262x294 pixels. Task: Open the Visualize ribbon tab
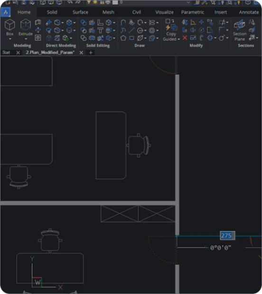164,12
